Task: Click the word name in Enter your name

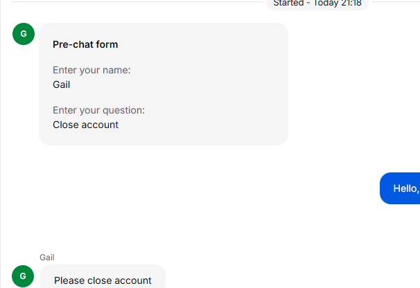Action: click(116, 71)
